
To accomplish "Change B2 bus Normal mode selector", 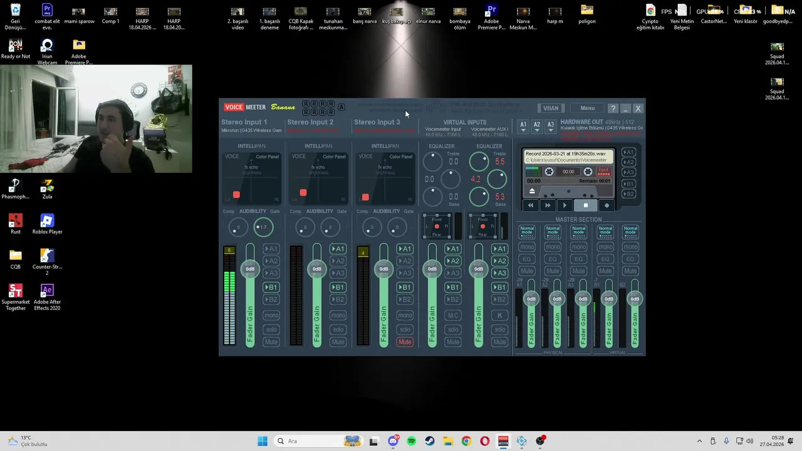I will pos(631,232).
